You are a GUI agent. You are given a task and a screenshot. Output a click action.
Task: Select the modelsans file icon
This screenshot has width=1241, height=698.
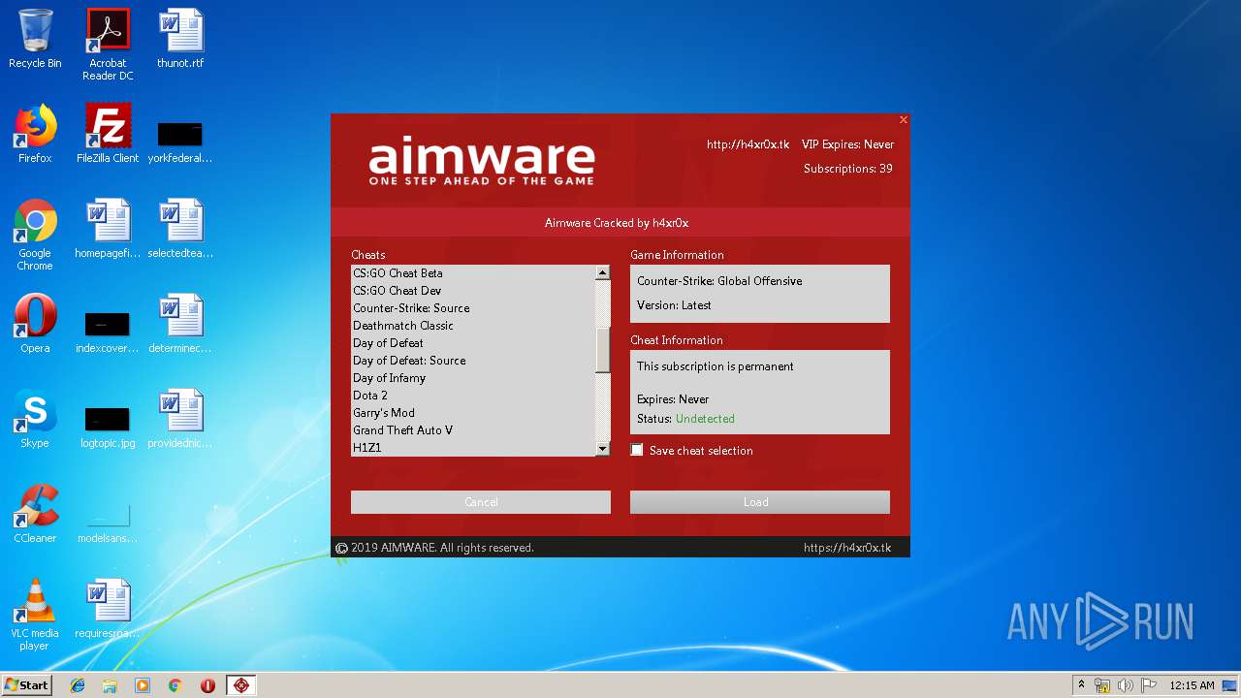(x=108, y=522)
